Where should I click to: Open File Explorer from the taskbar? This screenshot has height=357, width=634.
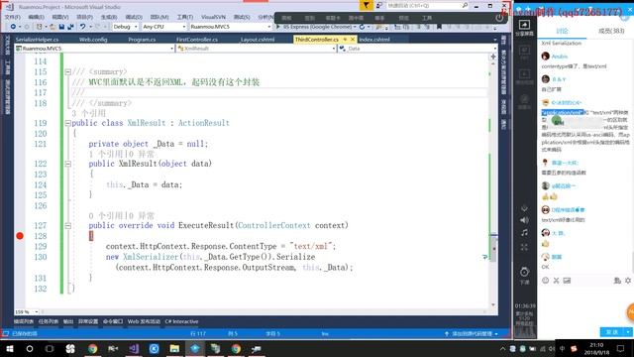174,348
